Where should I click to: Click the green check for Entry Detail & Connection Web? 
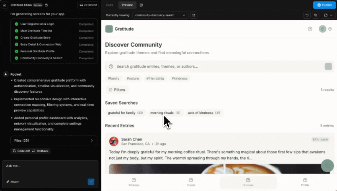(x=16, y=45)
